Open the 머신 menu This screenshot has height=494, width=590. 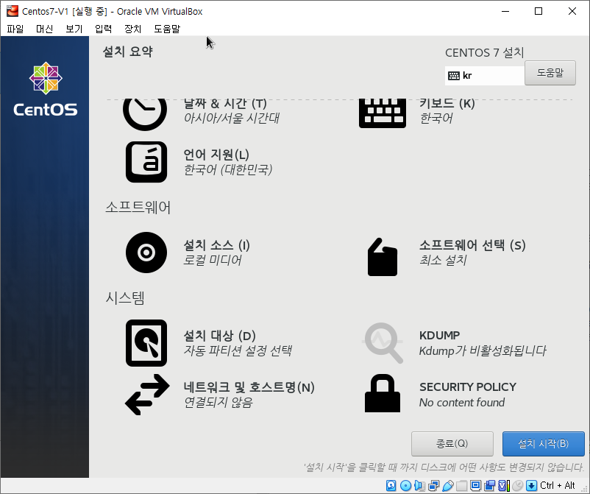44,29
